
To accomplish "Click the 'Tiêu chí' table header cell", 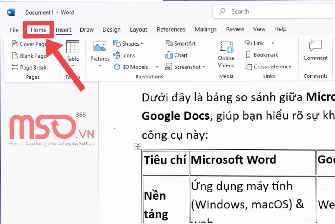I will tap(166, 163).
